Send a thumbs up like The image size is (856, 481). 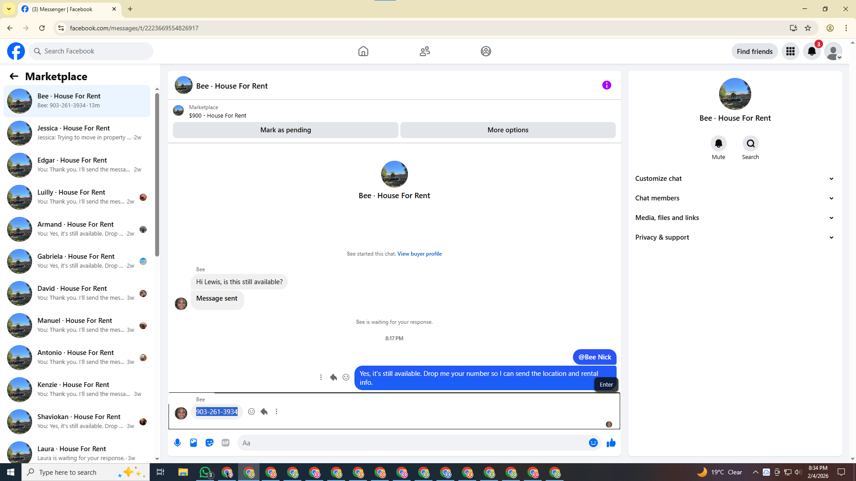point(611,443)
